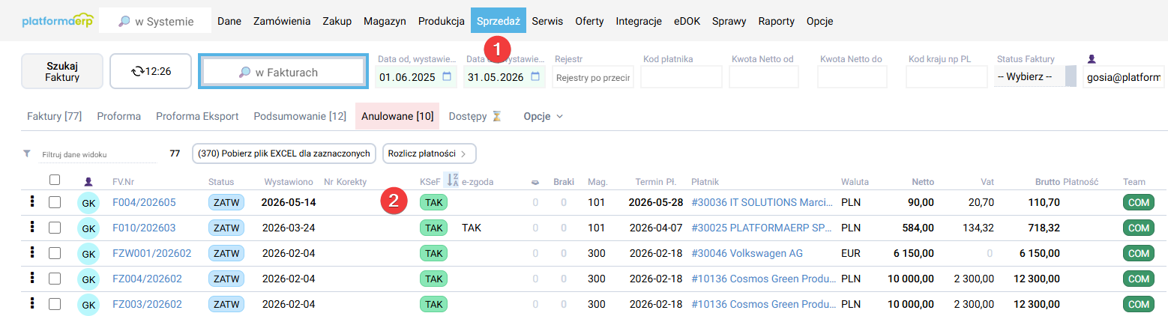Open invoice link F004/202605
The height and width of the screenshot is (316, 1168).
(144, 202)
